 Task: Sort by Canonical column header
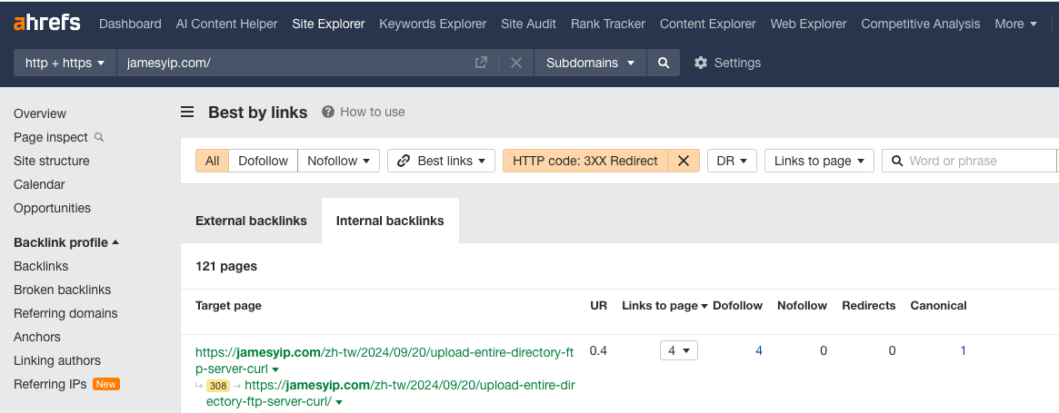click(x=938, y=306)
